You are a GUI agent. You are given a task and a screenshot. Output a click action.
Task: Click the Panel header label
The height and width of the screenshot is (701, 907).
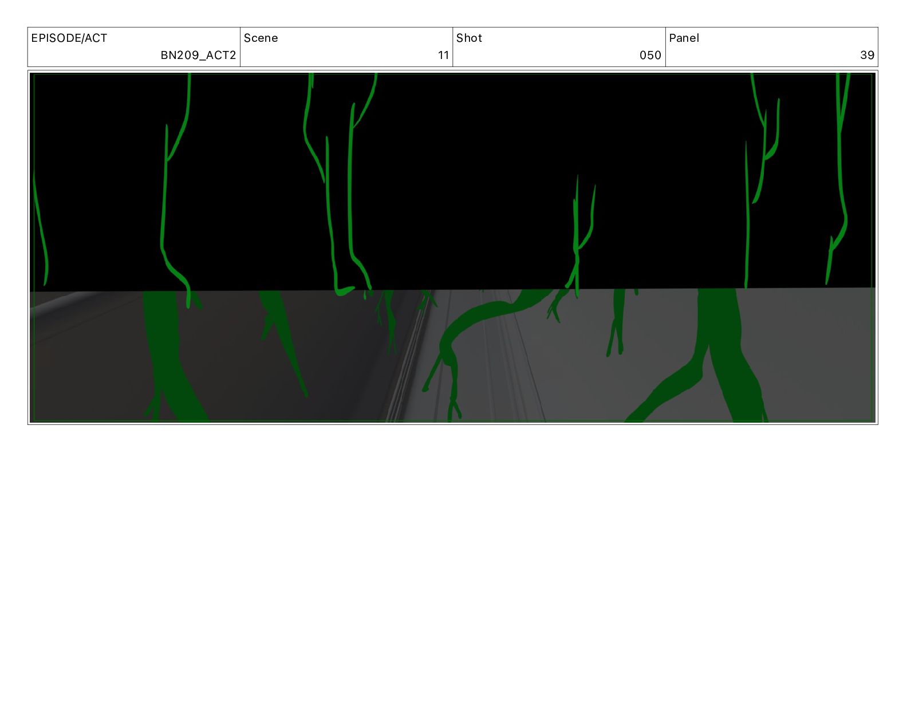[684, 38]
